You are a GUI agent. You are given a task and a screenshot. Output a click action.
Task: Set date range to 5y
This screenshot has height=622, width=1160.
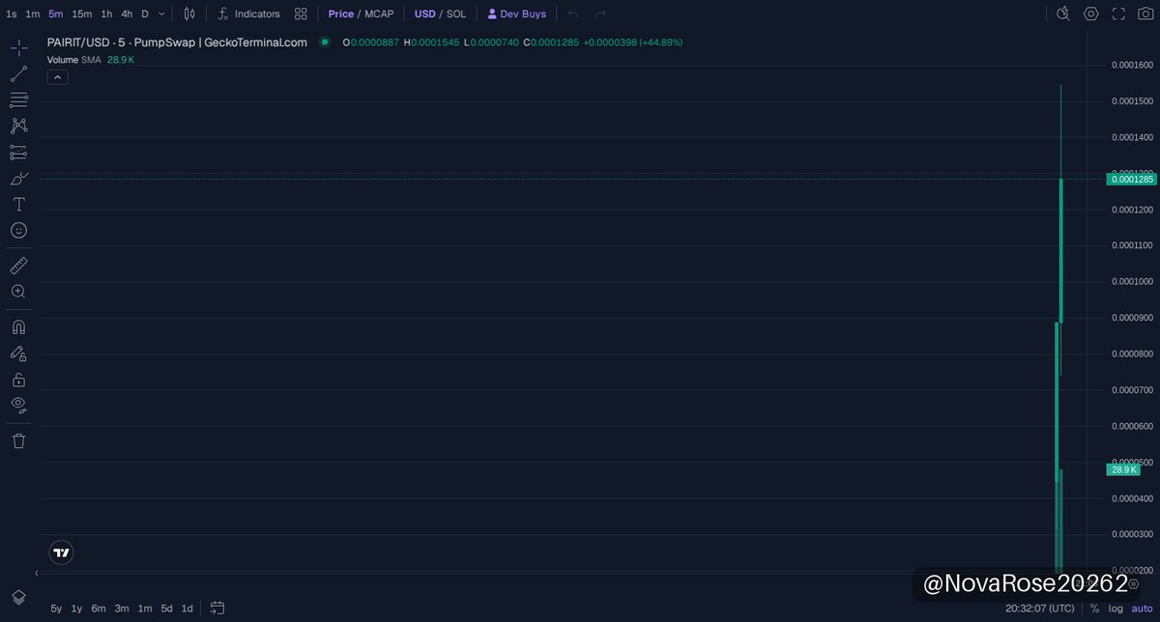[56, 608]
